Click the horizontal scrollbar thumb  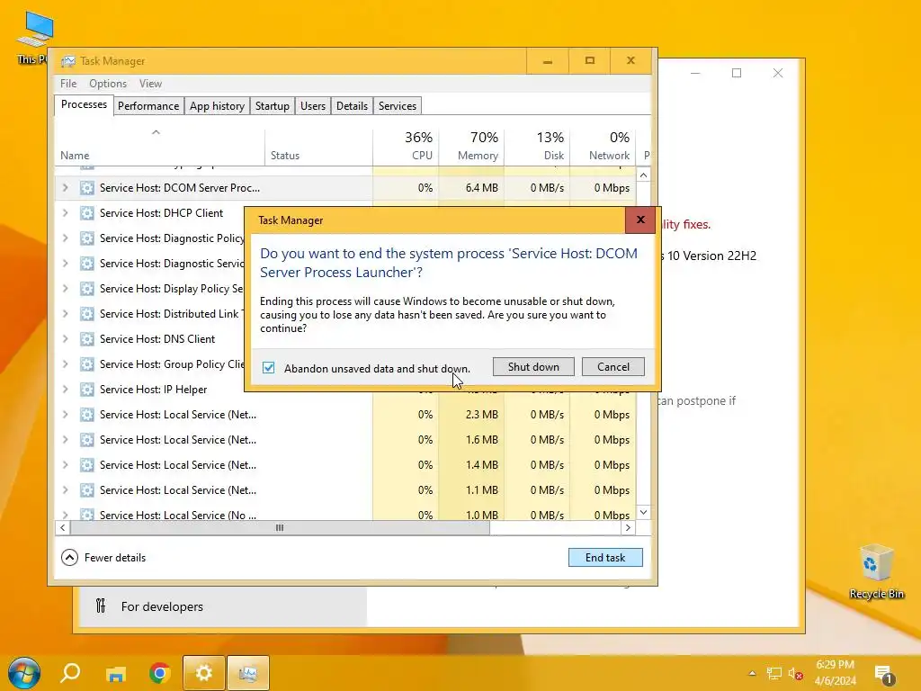tap(280, 527)
